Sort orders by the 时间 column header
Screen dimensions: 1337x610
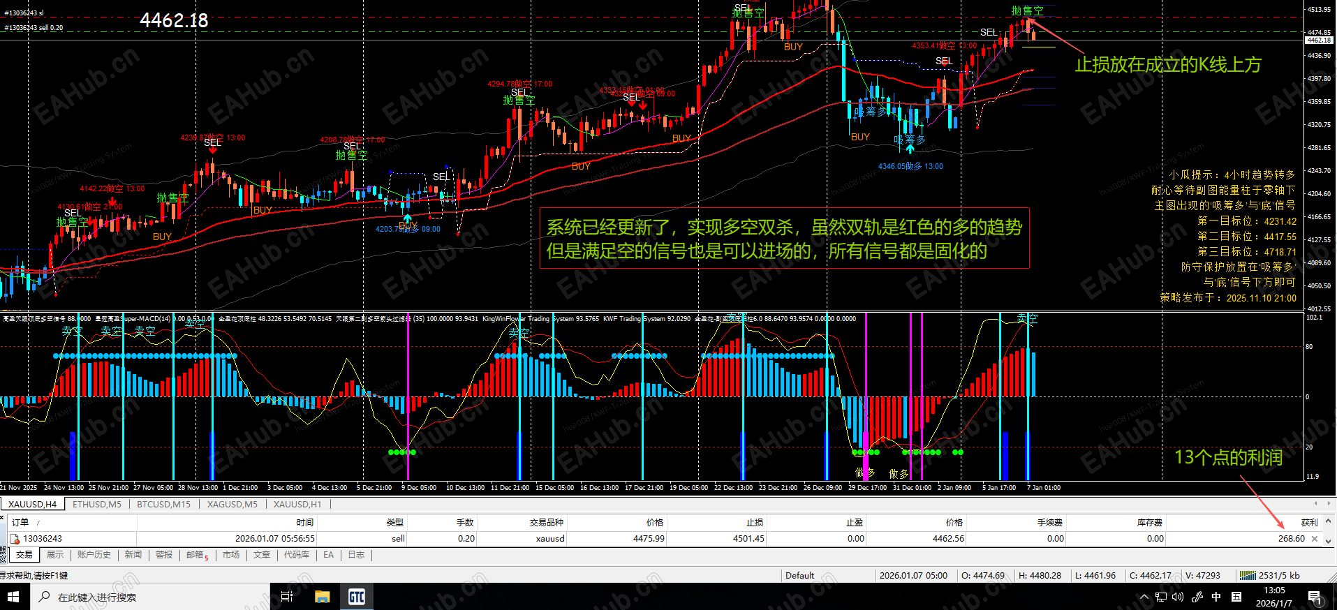point(227,522)
